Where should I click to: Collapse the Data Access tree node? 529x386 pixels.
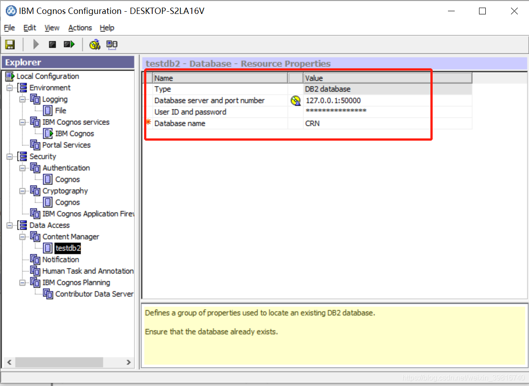(10, 226)
